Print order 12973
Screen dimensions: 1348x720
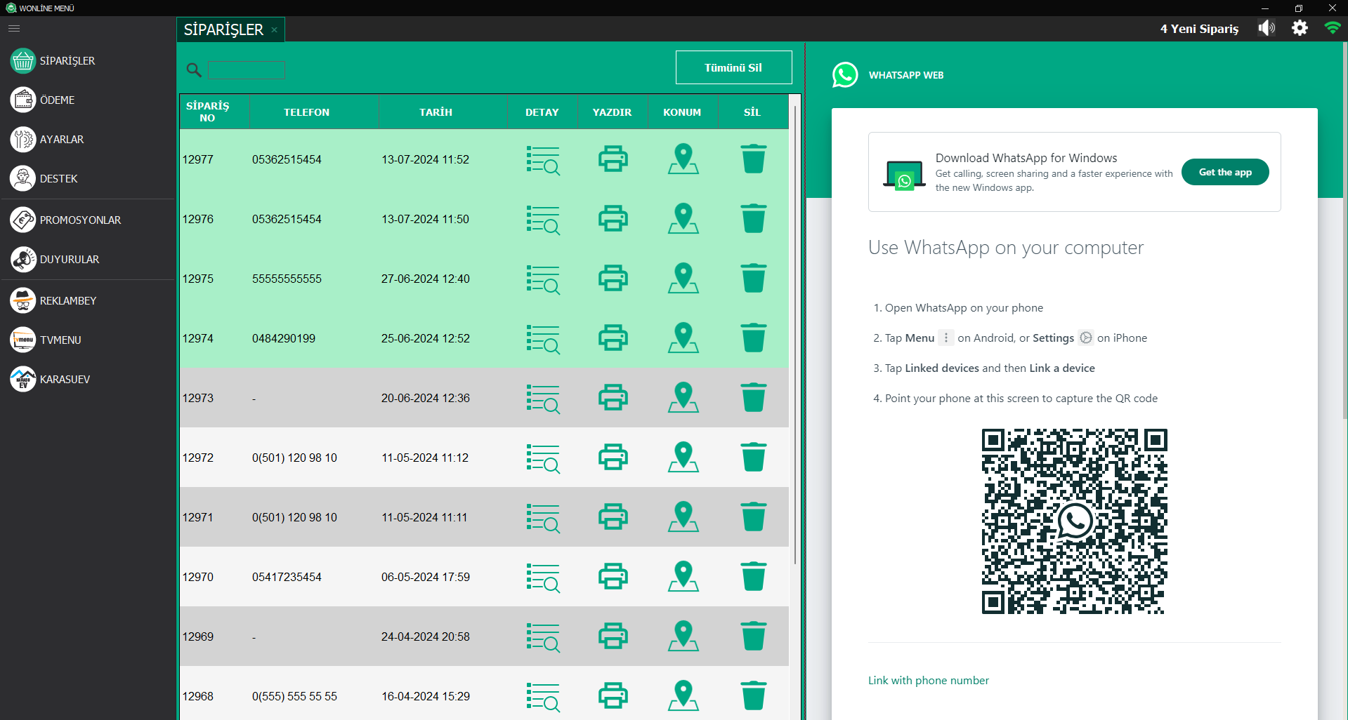(x=613, y=397)
